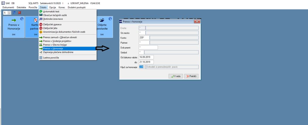308x125 pixels.
Task: Click the Partner input field
Action: coord(144,43)
